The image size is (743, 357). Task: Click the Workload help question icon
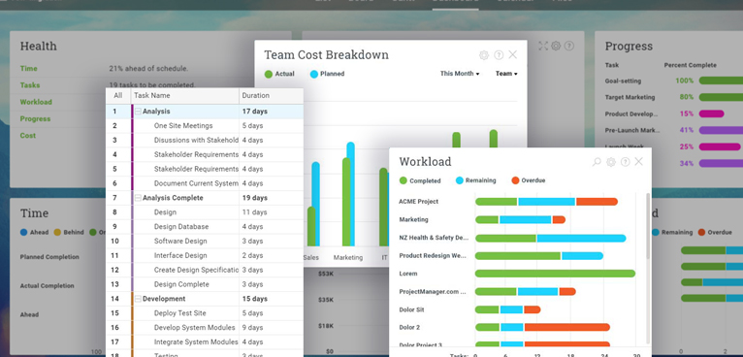[626, 162]
